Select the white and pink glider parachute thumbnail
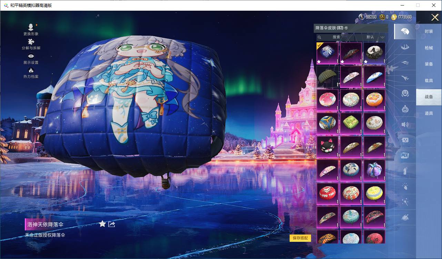The width and height of the screenshot is (442, 259). point(351,77)
